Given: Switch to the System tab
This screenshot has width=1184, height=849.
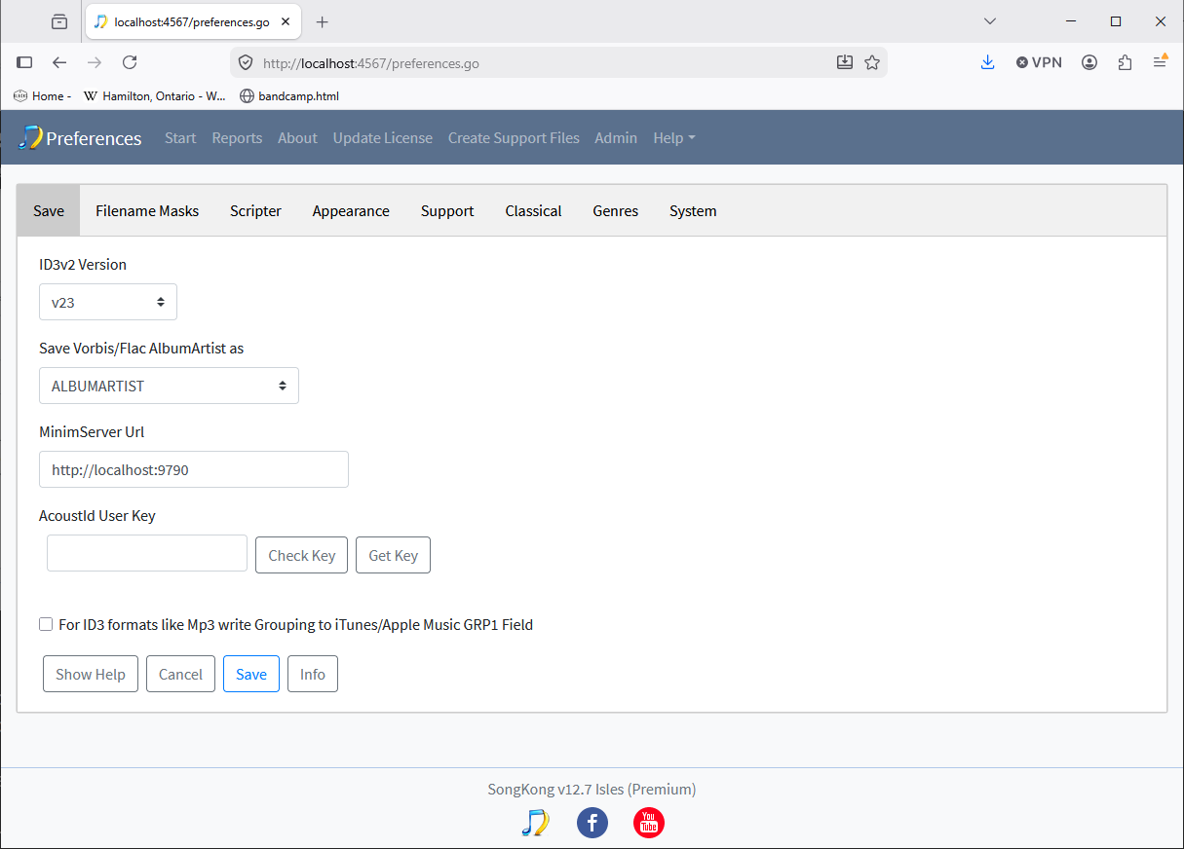Looking at the screenshot, I should (x=693, y=210).
